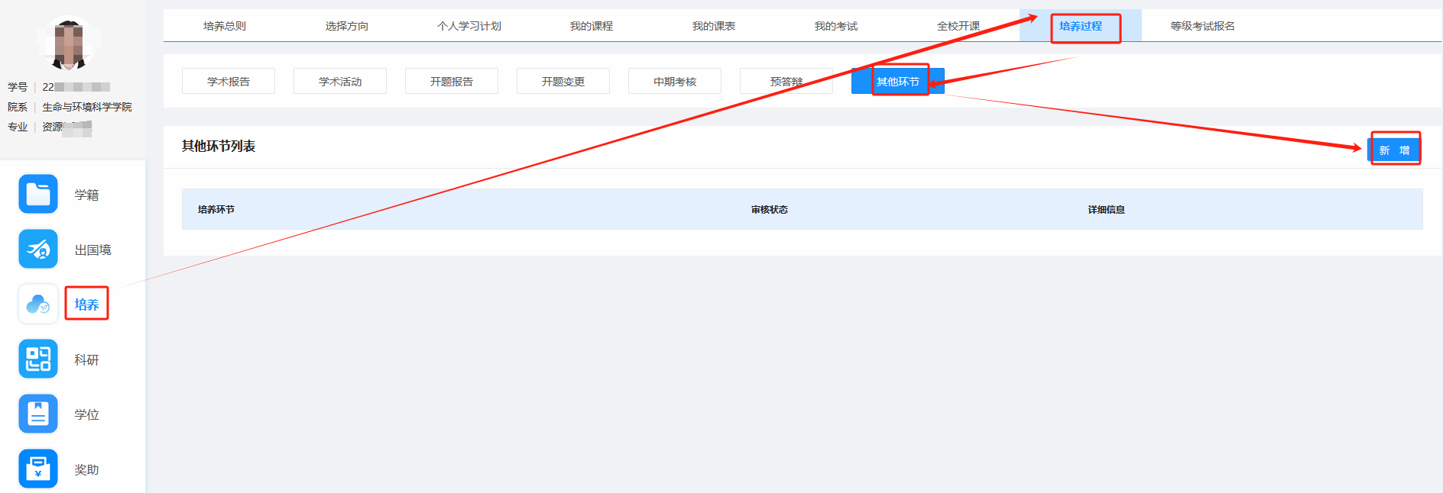The height and width of the screenshot is (493, 1443).
Task: Click the 新增 button
Action: 1394,150
